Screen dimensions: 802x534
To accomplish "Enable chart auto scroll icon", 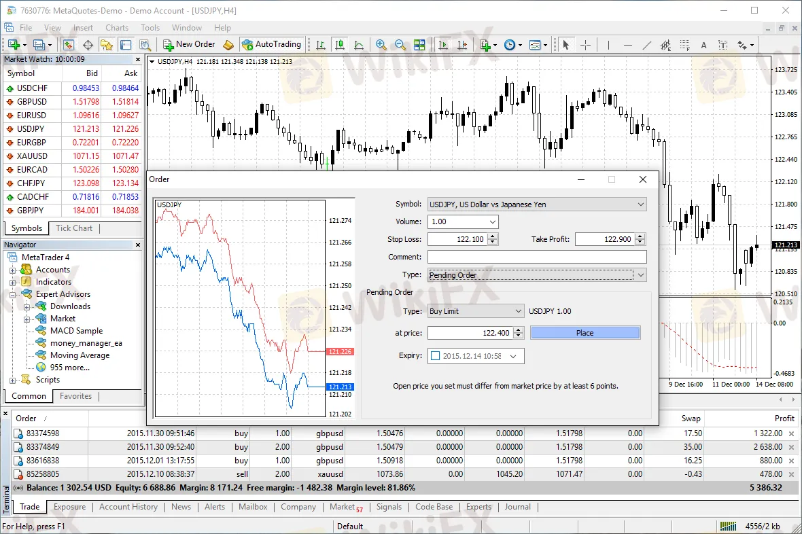I will click(x=443, y=45).
